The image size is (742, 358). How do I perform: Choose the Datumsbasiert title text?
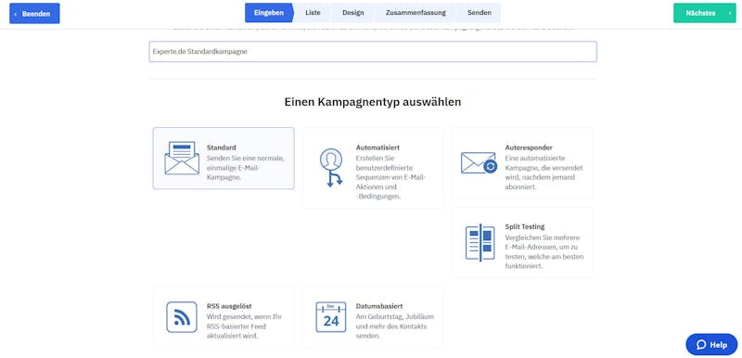coord(379,306)
